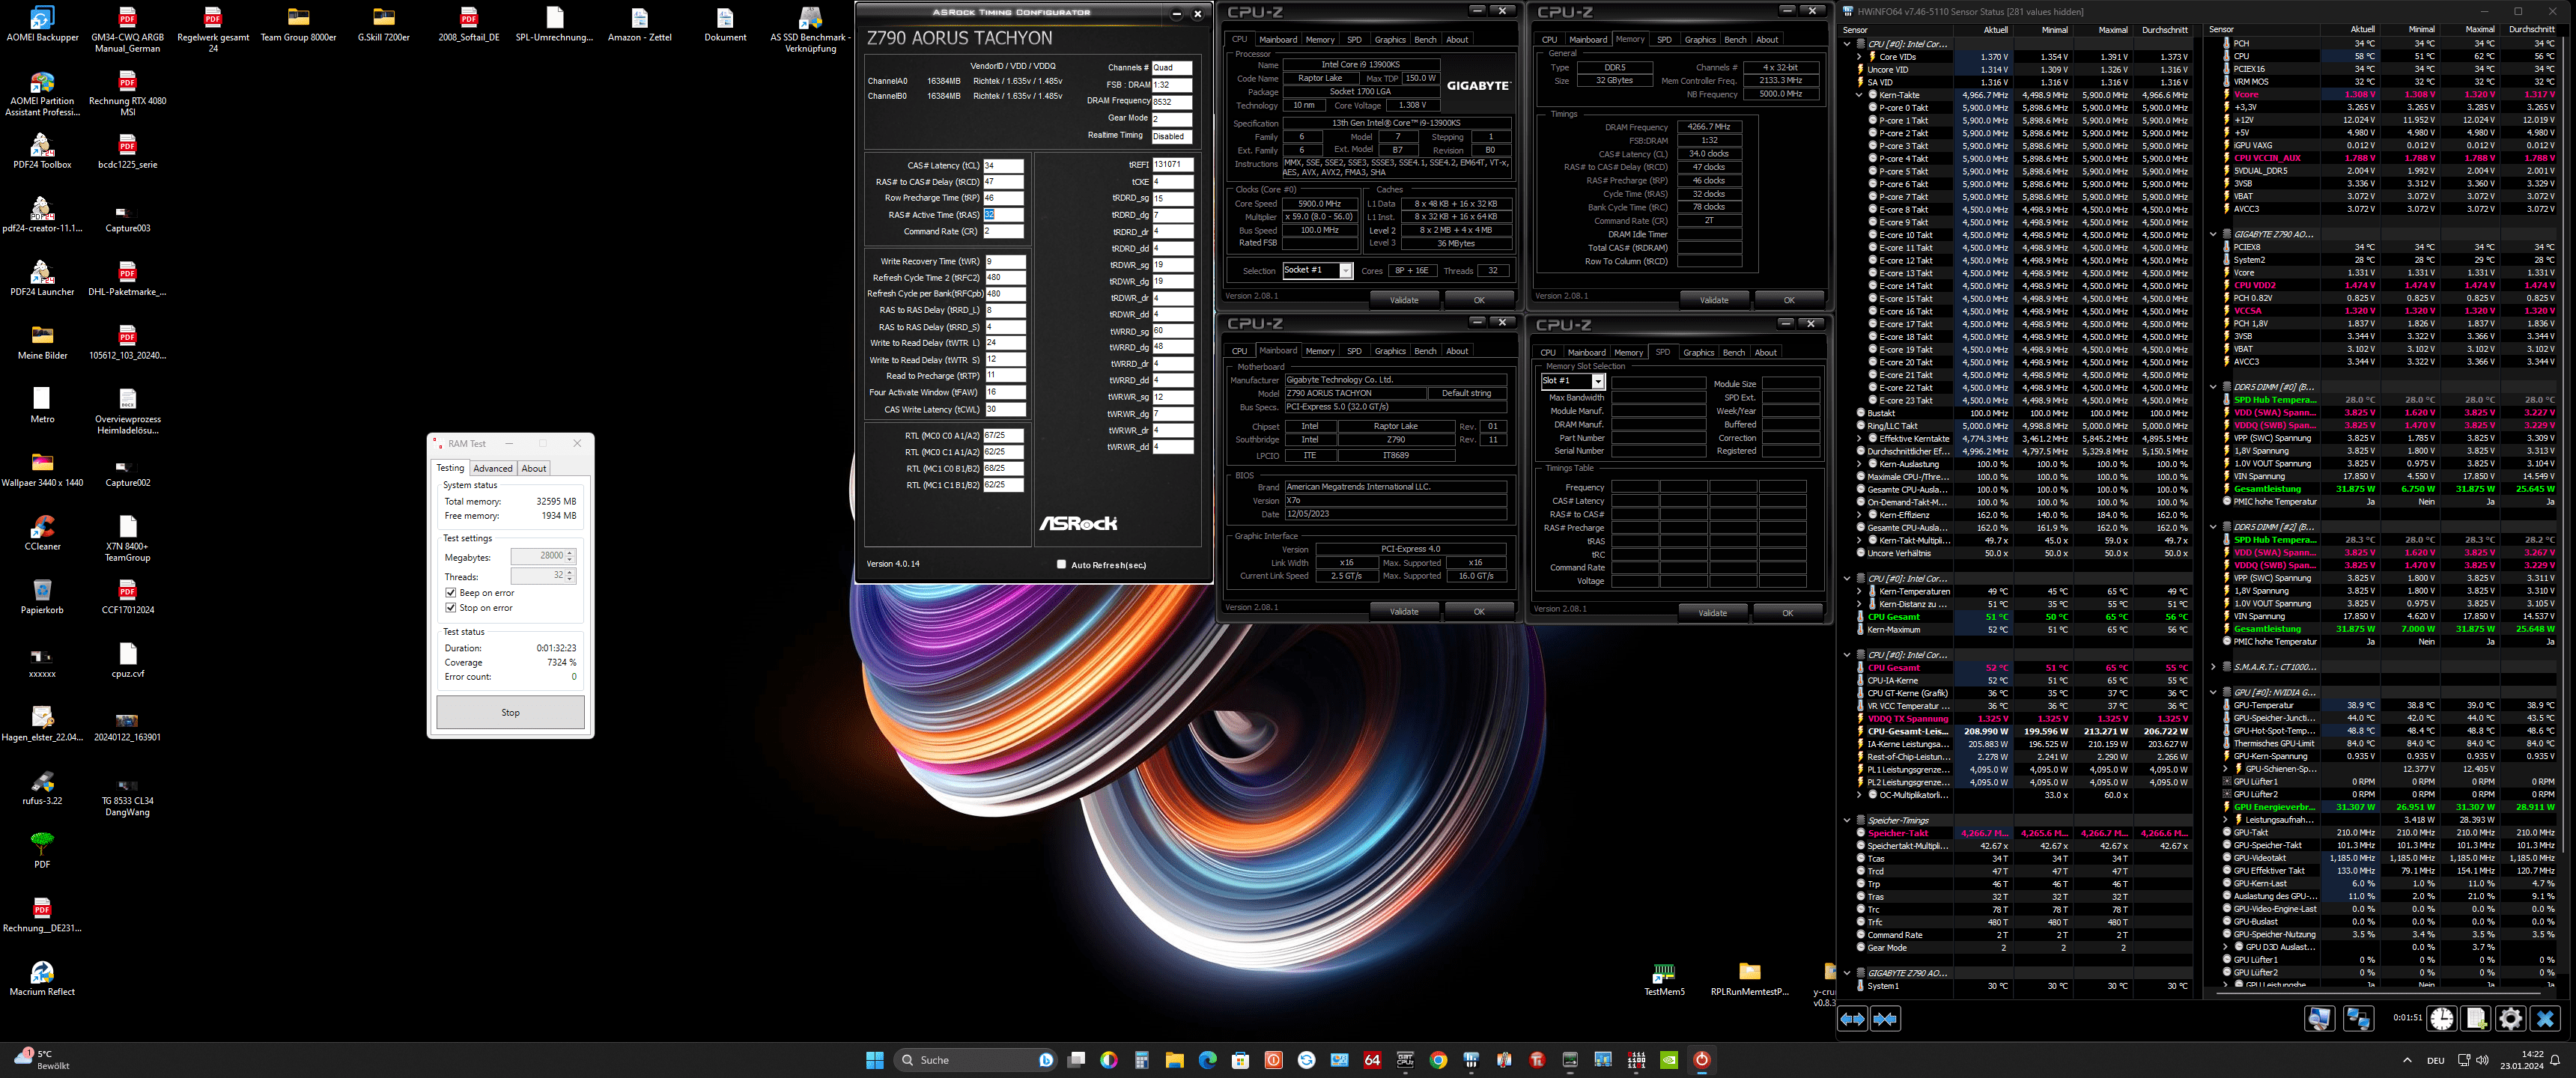Collapse DDR5 DIMM [#0] sensor section
Viewport: 2576px width, 1078px height.
point(2213,387)
